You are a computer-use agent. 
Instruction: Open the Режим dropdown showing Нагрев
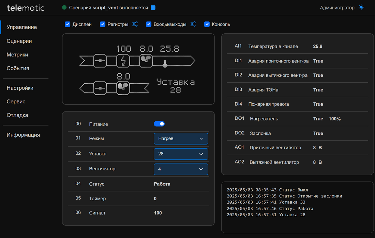coord(181,139)
